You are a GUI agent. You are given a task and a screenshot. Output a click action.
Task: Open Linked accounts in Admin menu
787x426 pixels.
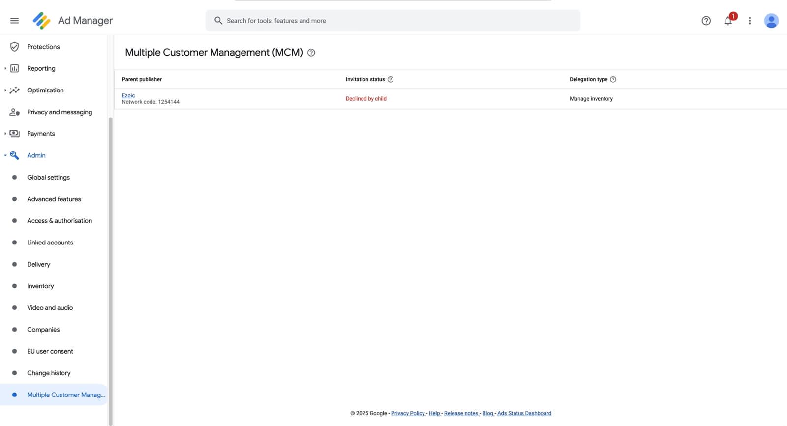click(x=50, y=243)
